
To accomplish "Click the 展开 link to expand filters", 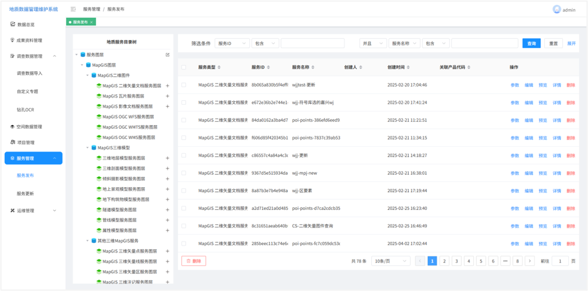I will point(571,44).
